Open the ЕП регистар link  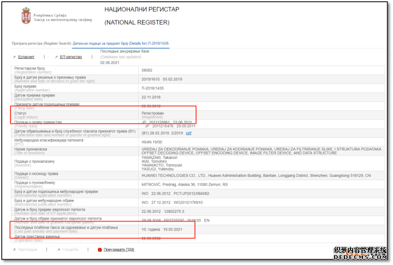71,57
